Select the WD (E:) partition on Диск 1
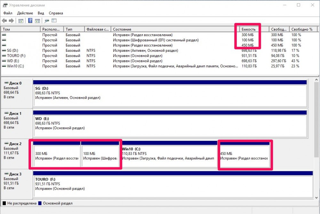This screenshot has height=214, width=320. point(170,124)
